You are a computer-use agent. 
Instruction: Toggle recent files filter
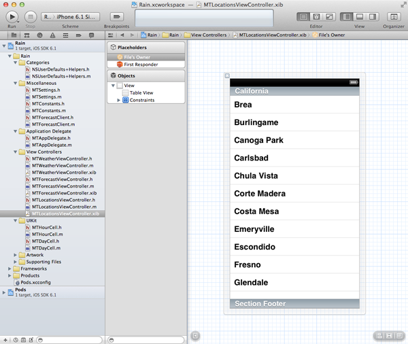click(16, 340)
